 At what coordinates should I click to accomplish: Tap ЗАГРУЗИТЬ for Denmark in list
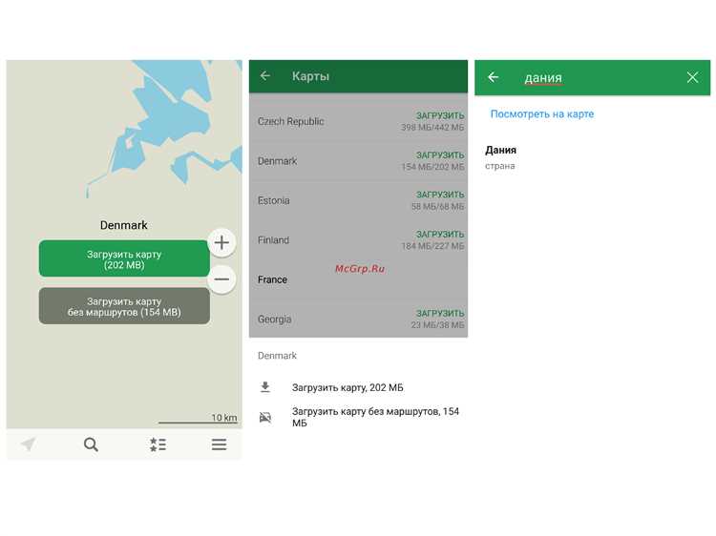[440, 155]
